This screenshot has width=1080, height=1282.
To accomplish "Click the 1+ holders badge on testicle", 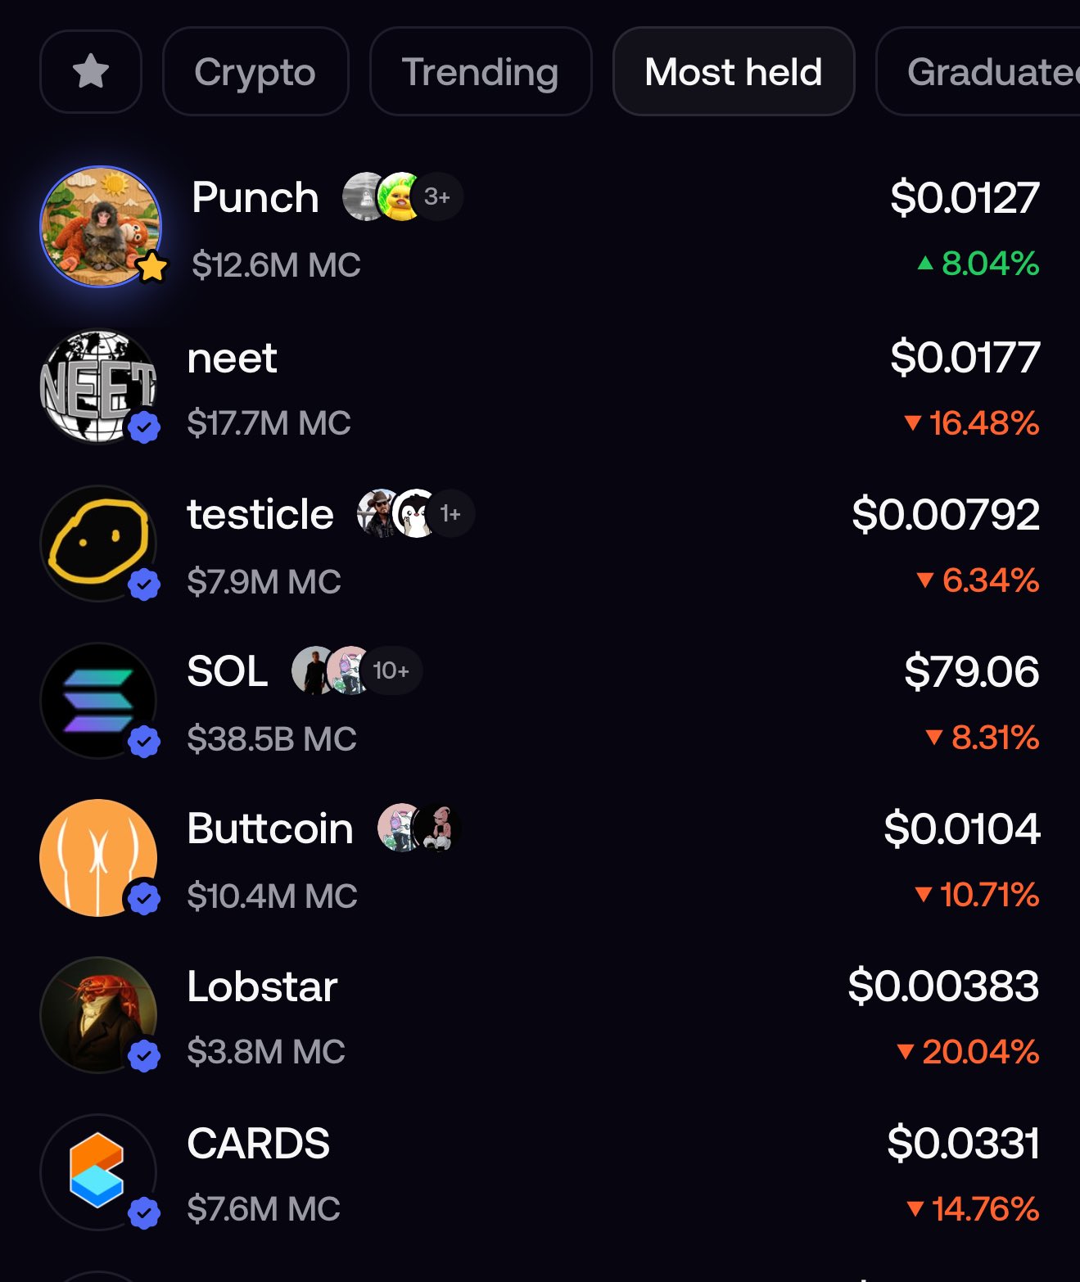I will [x=450, y=513].
